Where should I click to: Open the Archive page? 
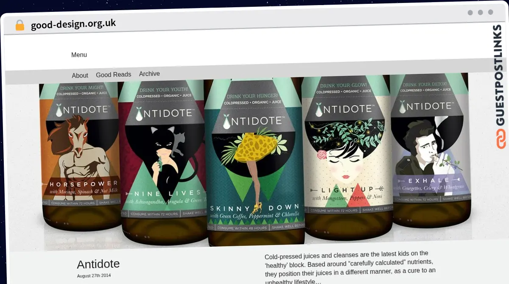[x=149, y=74]
